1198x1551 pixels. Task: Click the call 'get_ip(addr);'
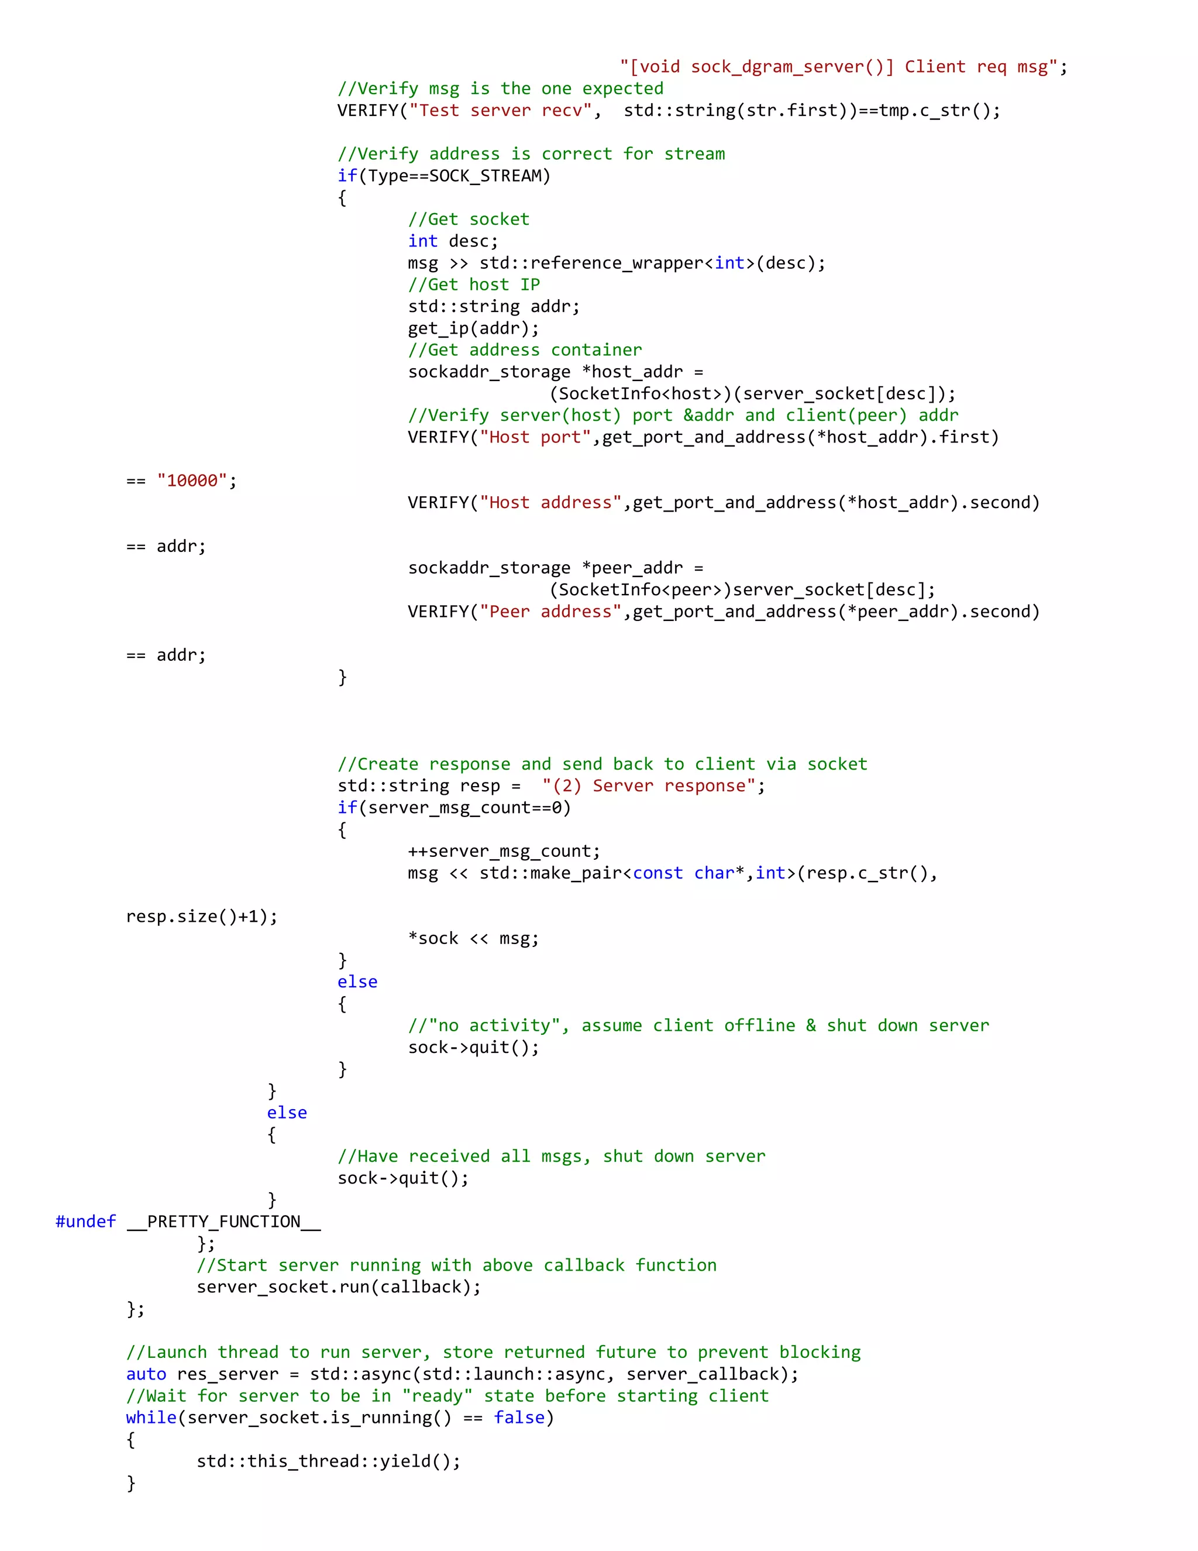point(473,328)
